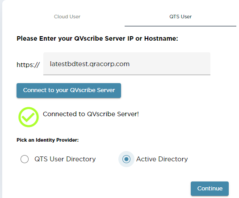
Task: Click the QTS User Directory label text
Action: (x=65, y=159)
